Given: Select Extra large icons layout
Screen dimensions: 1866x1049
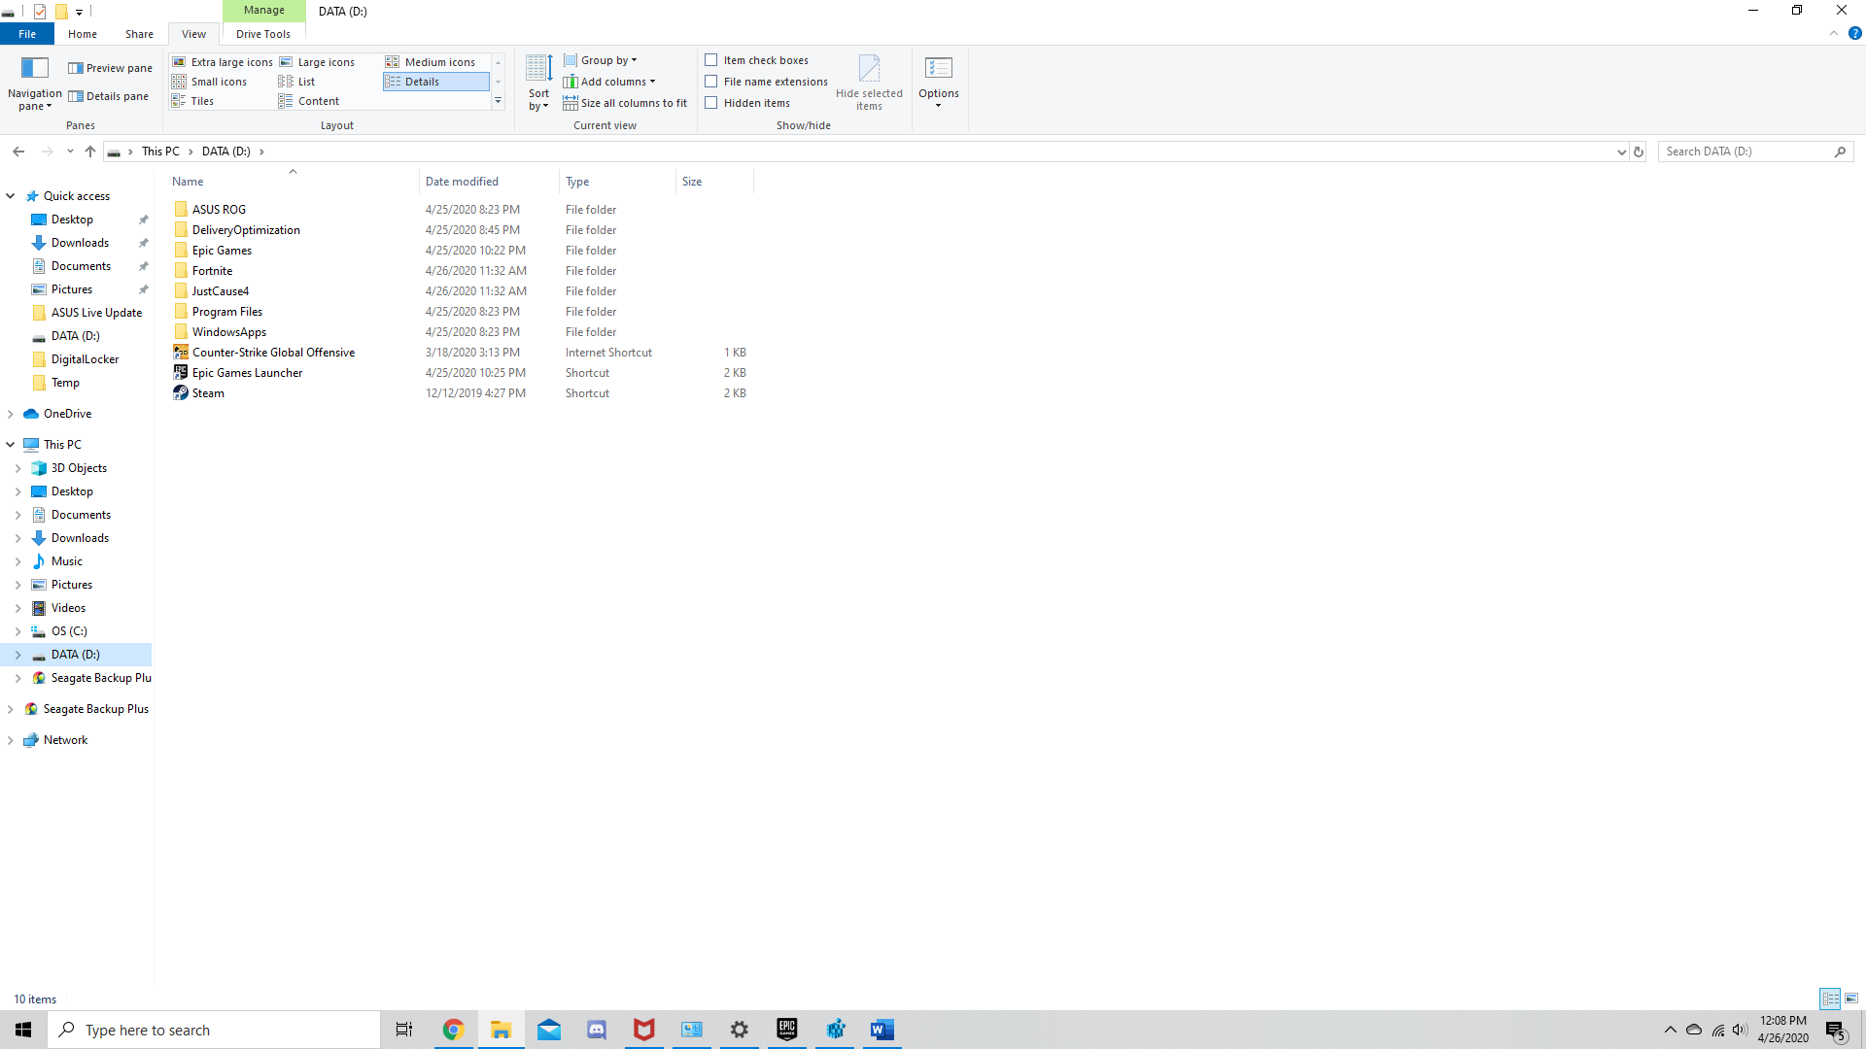Looking at the screenshot, I should tap(223, 62).
